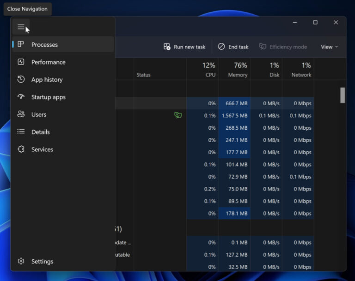The width and height of the screenshot is (355, 281).
Task: Open the App history label
Action: click(47, 79)
